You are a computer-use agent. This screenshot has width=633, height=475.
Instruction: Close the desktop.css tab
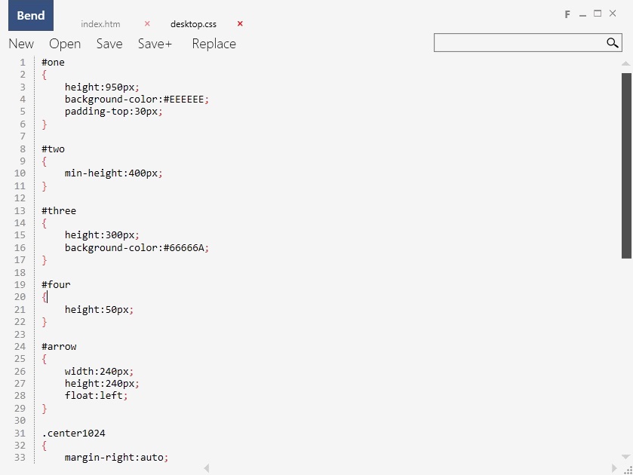coord(240,24)
